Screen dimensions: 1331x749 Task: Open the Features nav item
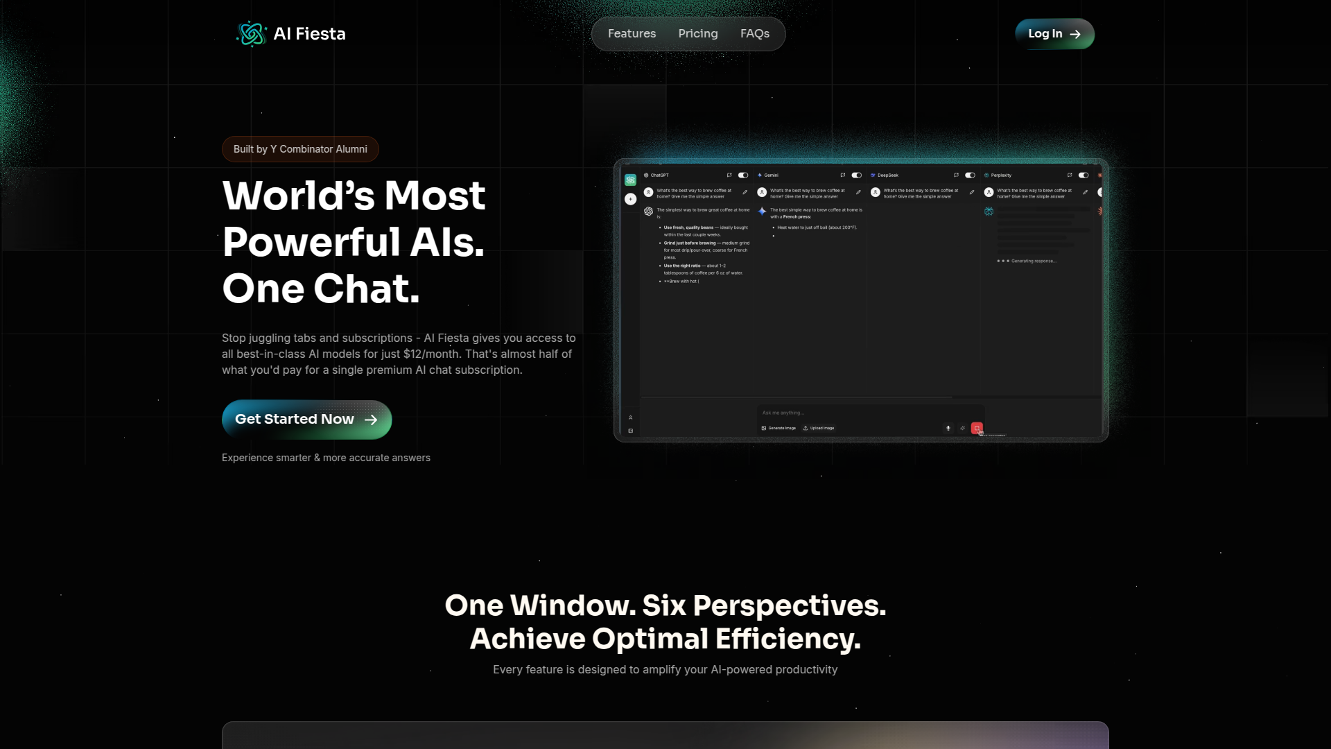(x=632, y=33)
